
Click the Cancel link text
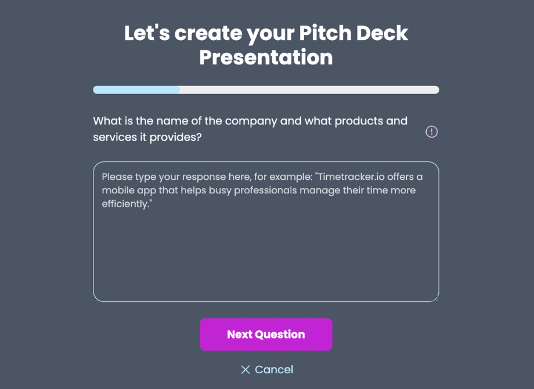(x=274, y=370)
